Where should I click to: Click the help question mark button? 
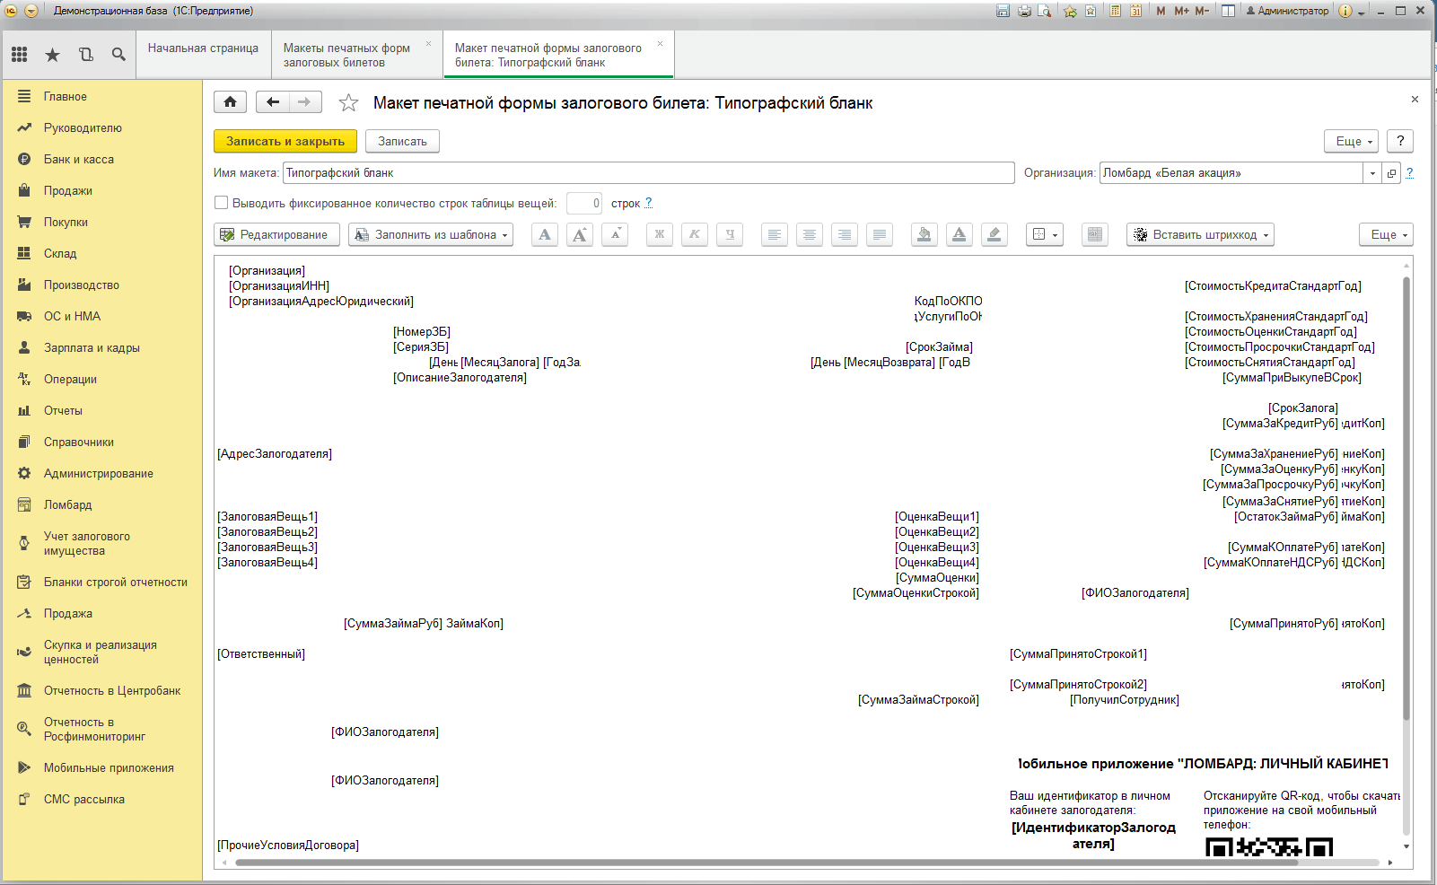1400,141
